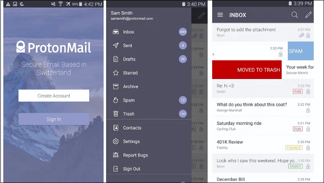This screenshot has height=183, width=324.
Task: Open the 'December Bill' email
Action: 263,178
